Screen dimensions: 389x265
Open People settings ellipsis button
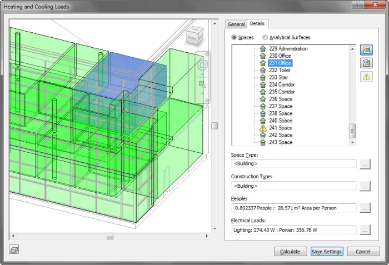365,208
